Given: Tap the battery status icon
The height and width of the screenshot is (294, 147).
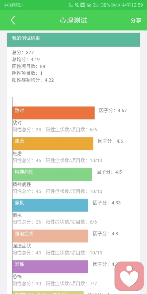Looking at the screenshot, I should (115, 5).
